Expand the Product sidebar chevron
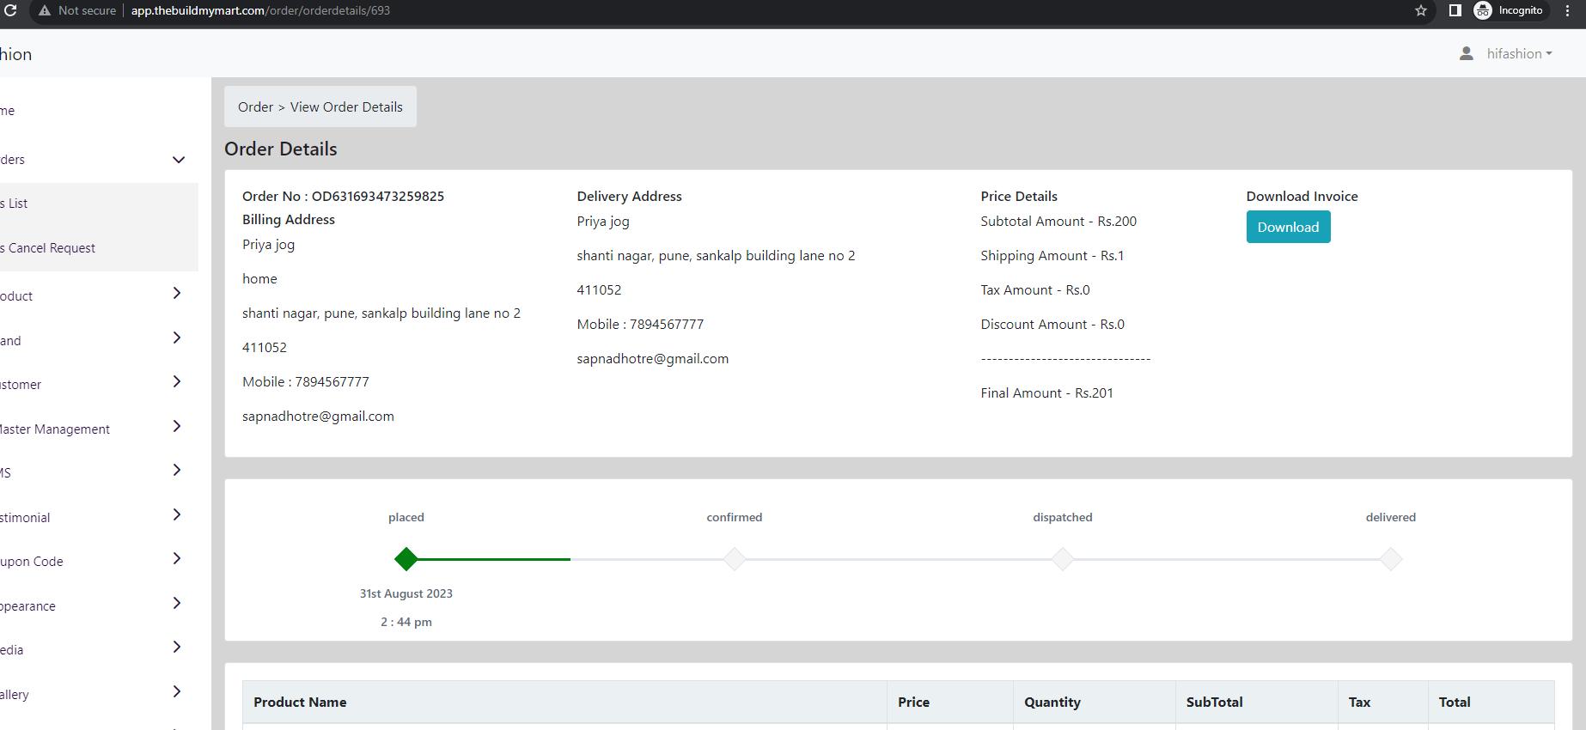 tap(177, 293)
